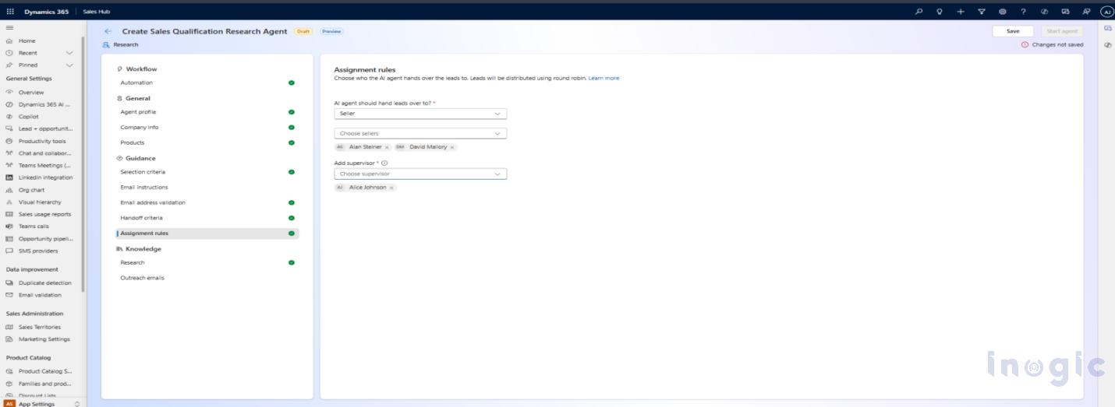The width and height of the screenshot is (1115, 407).
Task: Open the AJ user profile avatar
Action: pyautogui.click(x=1106, y=12)
